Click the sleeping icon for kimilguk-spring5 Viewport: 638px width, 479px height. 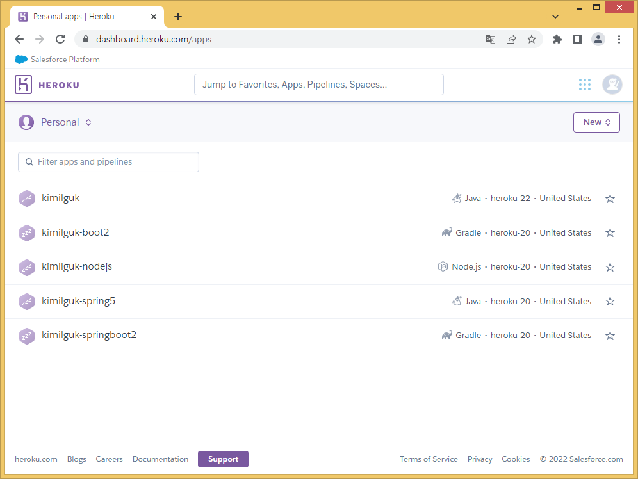pyautogui.click(x=27, y=302)
